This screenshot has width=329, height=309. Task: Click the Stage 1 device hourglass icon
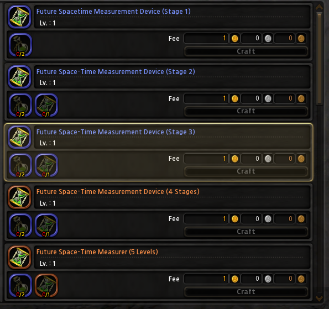(x=19, y=17)
